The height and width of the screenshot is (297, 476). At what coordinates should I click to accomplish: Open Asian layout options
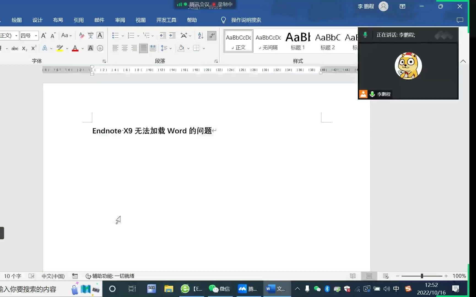pos(184,35)
